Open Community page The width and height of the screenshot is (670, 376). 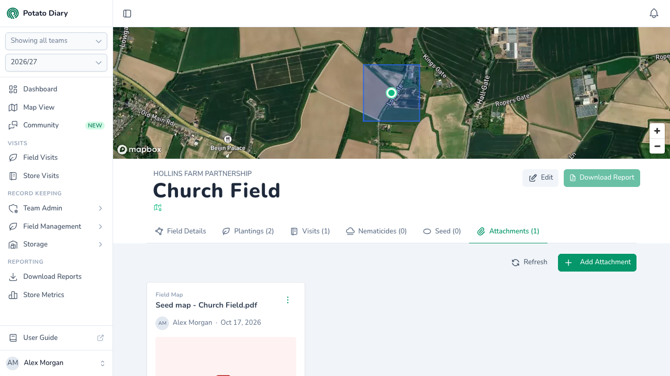point(56,125)
